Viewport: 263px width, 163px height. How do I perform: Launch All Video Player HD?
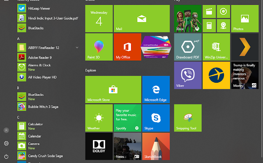(48, 77)
